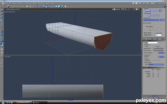Image resolution: width=167 pixels, height=104 pixels.
Task: Click the minus selection tool button
Action: 159,20
